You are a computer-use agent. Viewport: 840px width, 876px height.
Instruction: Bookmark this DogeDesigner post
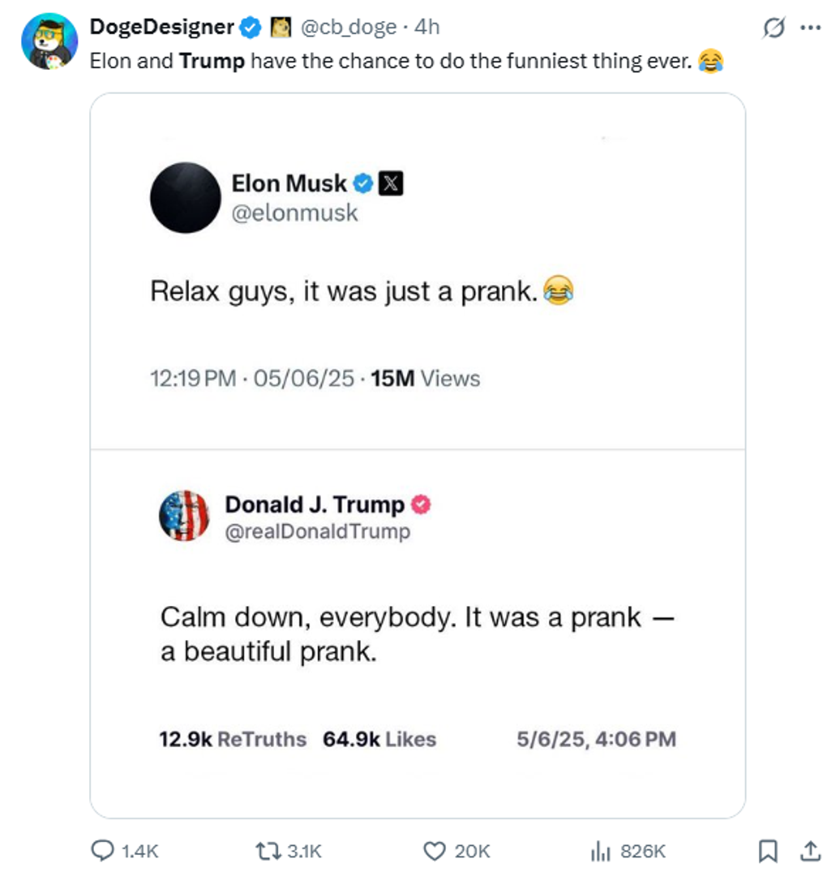click(766, 850)
